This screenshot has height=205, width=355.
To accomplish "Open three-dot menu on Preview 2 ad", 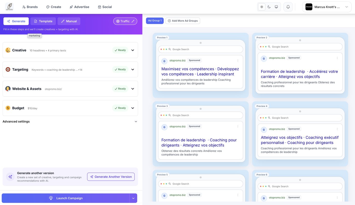I will click(x=337, y=58).
